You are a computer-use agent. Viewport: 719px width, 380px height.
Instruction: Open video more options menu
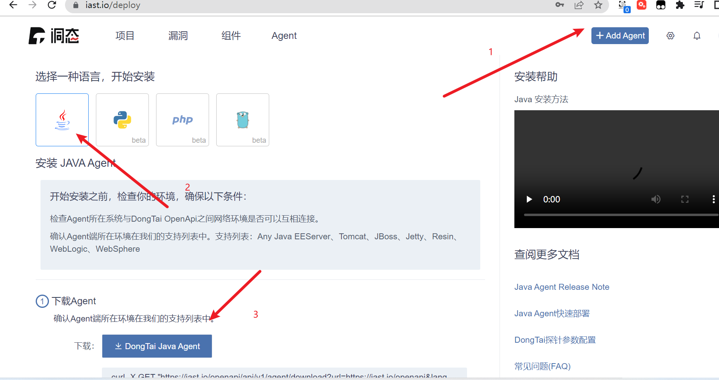point(713,199)
